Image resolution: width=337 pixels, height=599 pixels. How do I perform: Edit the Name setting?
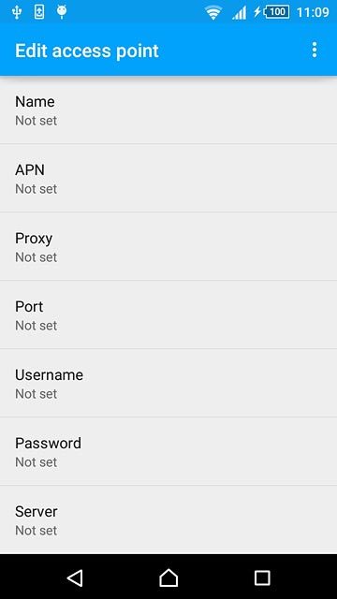point(168,110)
